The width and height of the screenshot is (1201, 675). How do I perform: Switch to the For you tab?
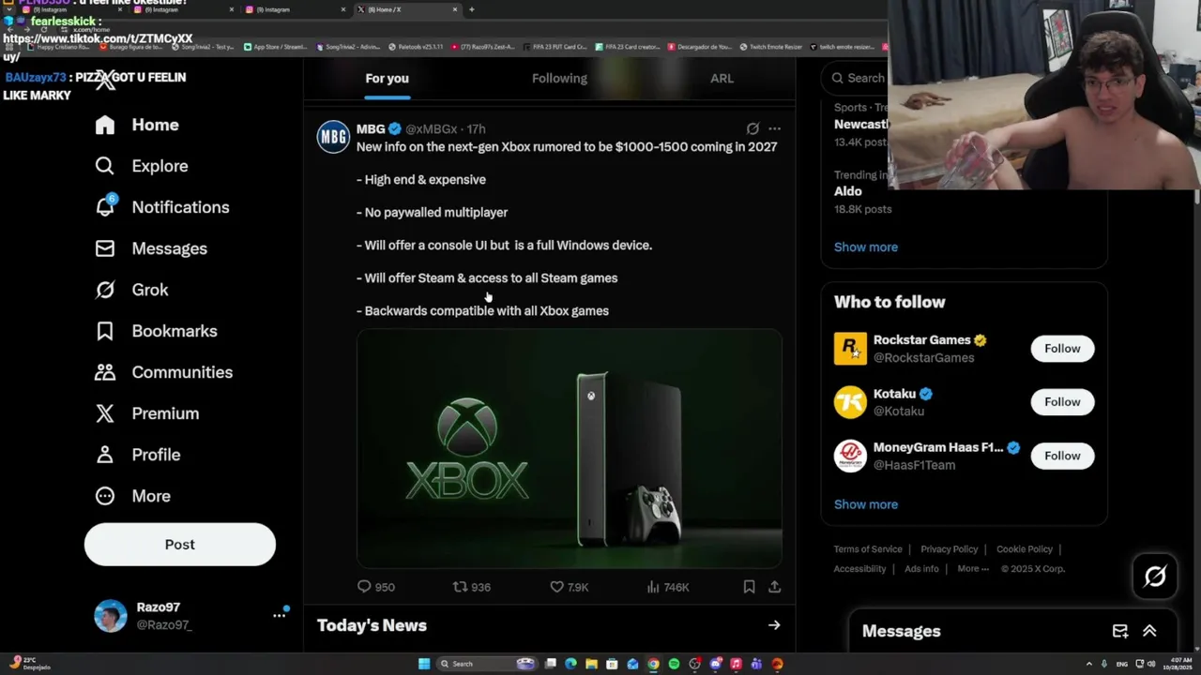click(x=387, y=79)
